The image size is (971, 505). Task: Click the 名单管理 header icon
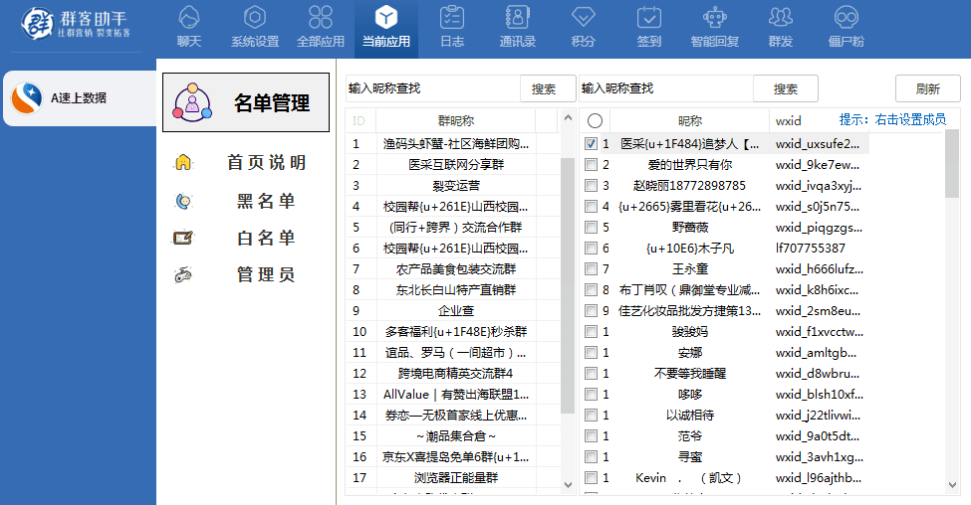pos(192,102)
